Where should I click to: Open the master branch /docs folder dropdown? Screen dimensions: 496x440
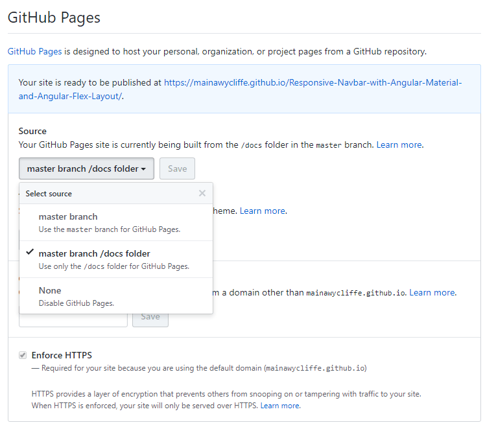click(86, 168)
